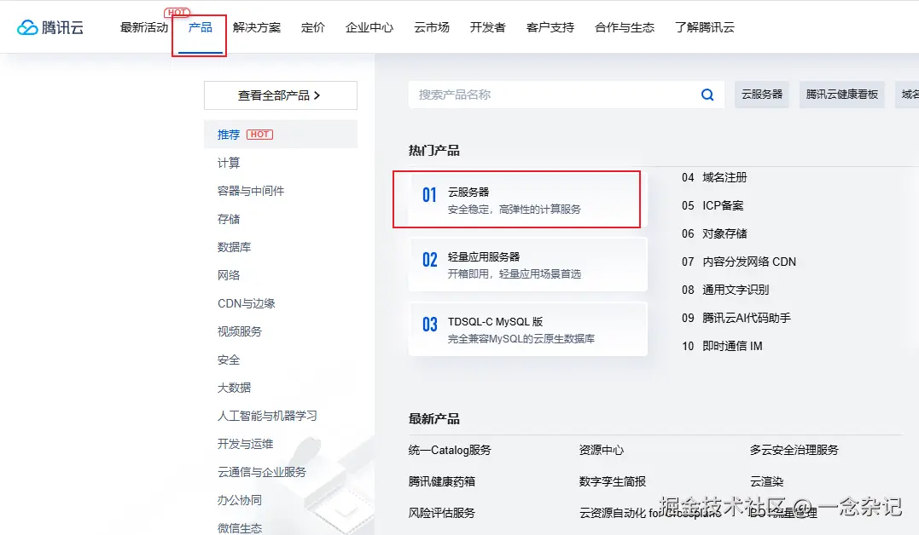Open 10 即时通信 IM link
919x535 pixels.
[722, 346]
